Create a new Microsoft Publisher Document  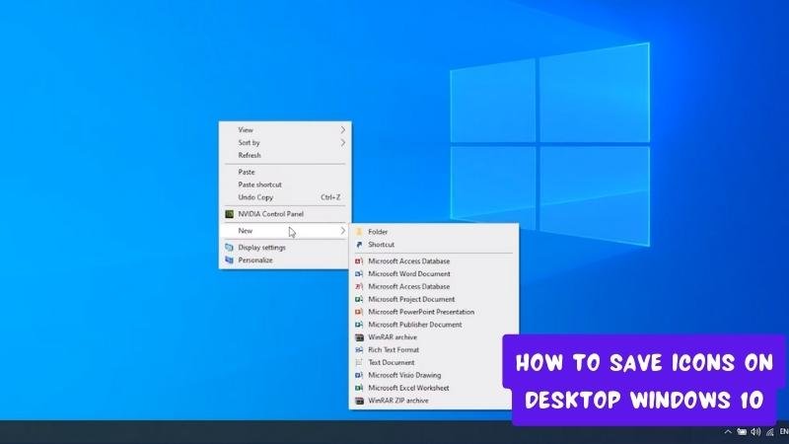434,325
